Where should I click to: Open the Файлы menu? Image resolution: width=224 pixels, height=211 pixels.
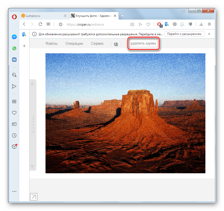(x=52, y=44)
